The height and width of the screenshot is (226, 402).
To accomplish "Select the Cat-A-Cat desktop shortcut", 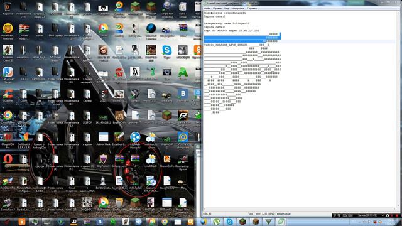I will tap(8, 75).
